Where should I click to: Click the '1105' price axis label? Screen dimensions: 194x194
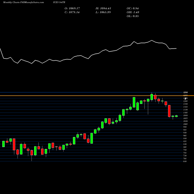(x=185, y=113)
